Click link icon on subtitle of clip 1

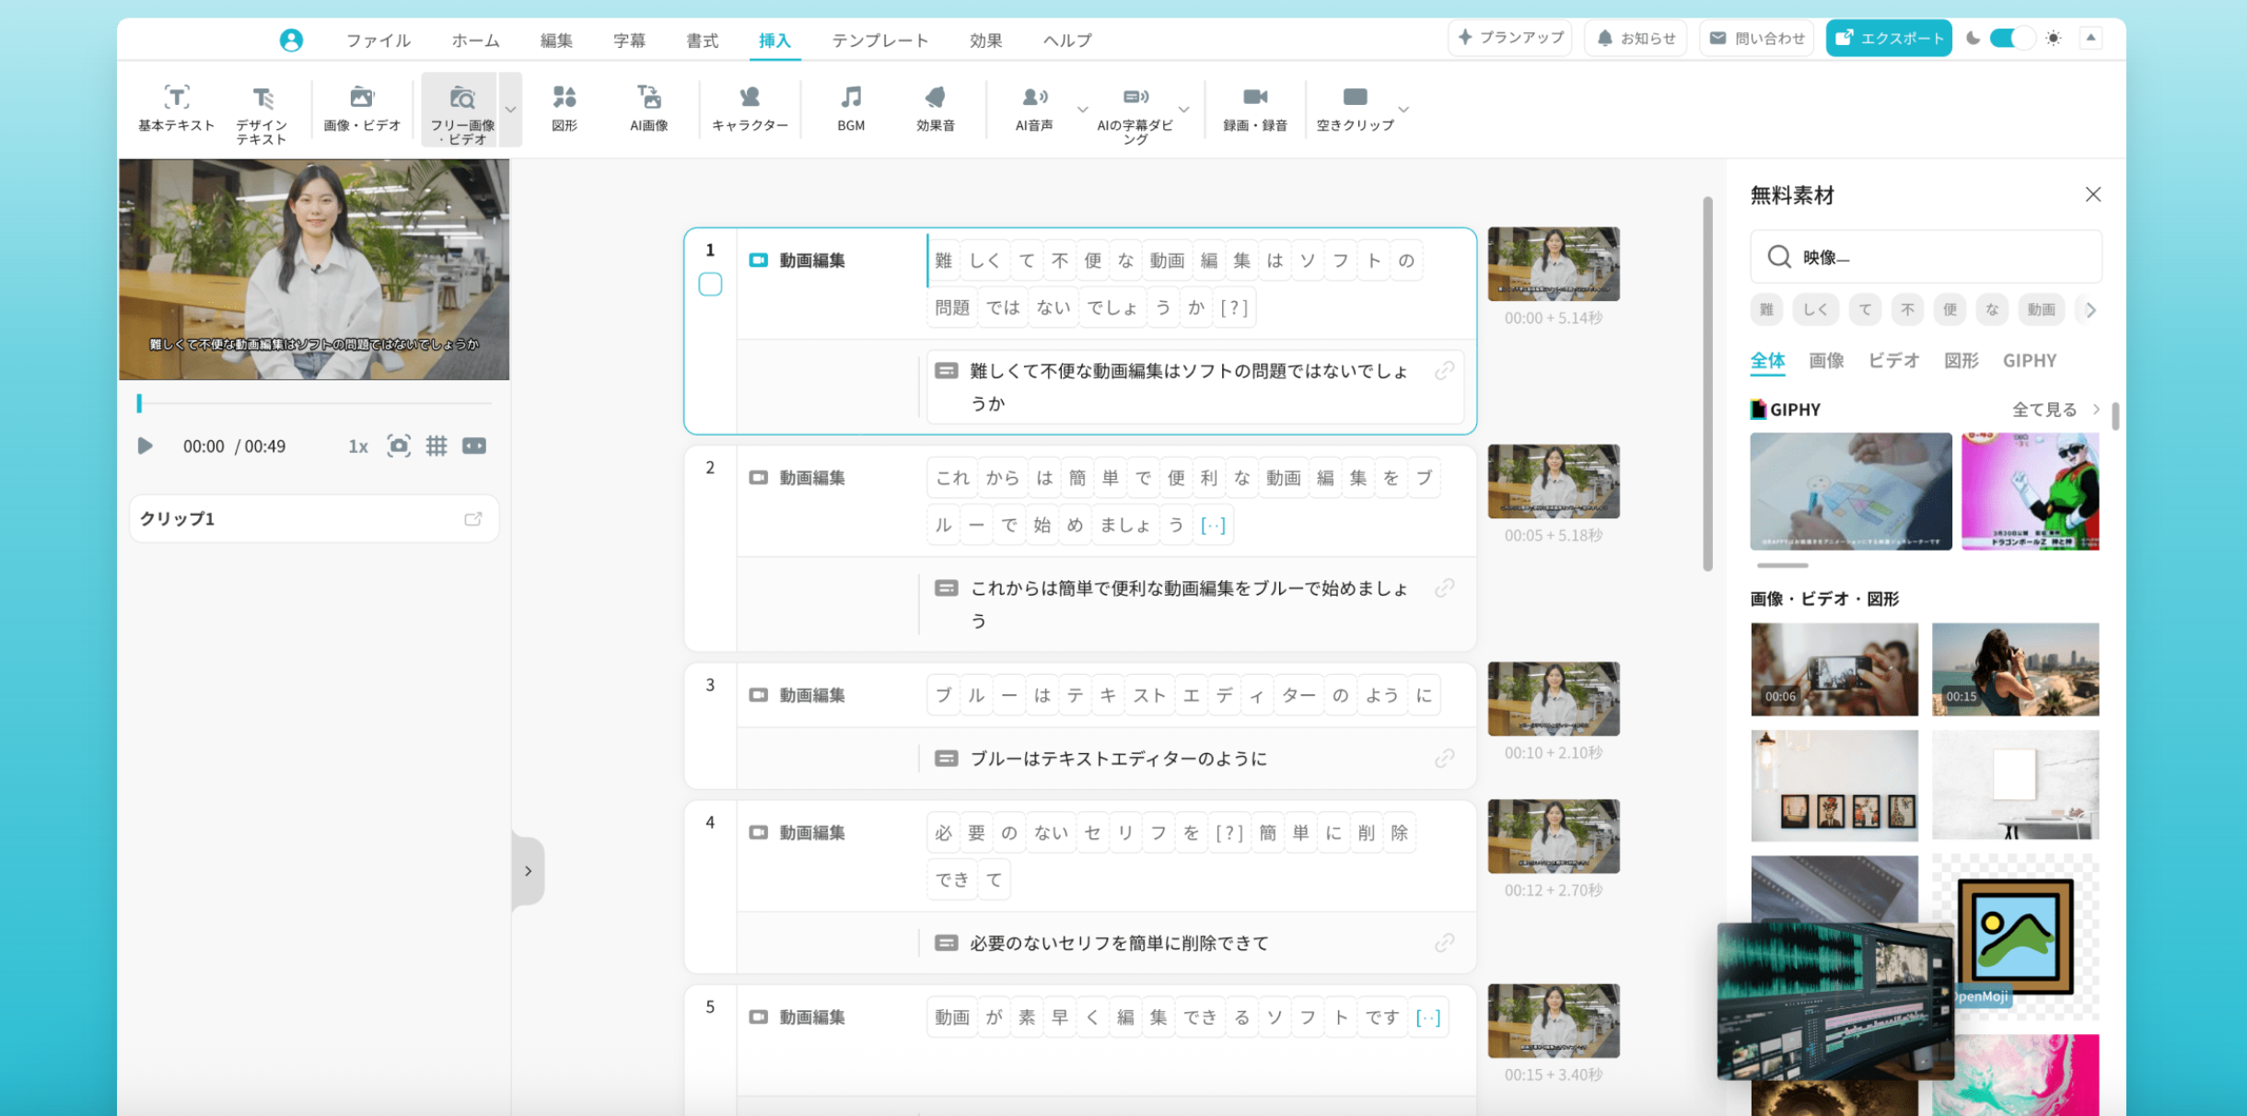click(1444, 370)
